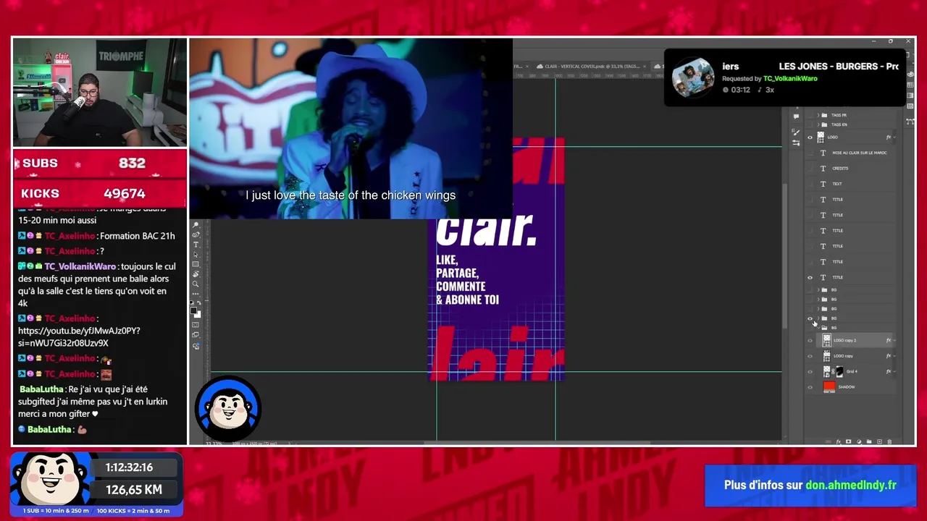Create a new layer plus icon

click(x=879, y=441)
